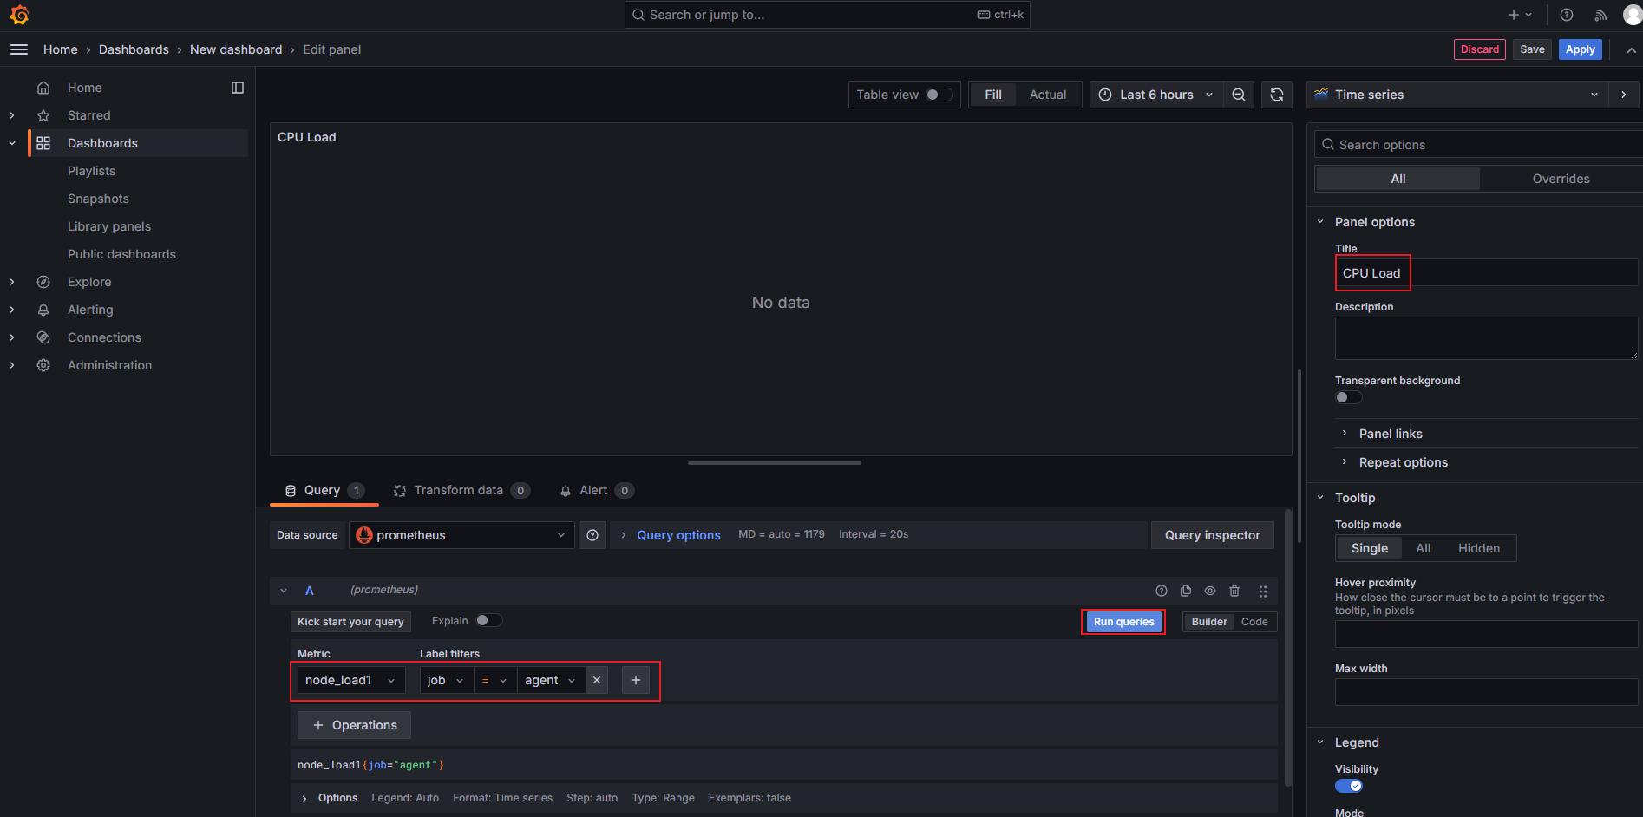
Task: Click the Run queries button
Action: coord(1123,622)
